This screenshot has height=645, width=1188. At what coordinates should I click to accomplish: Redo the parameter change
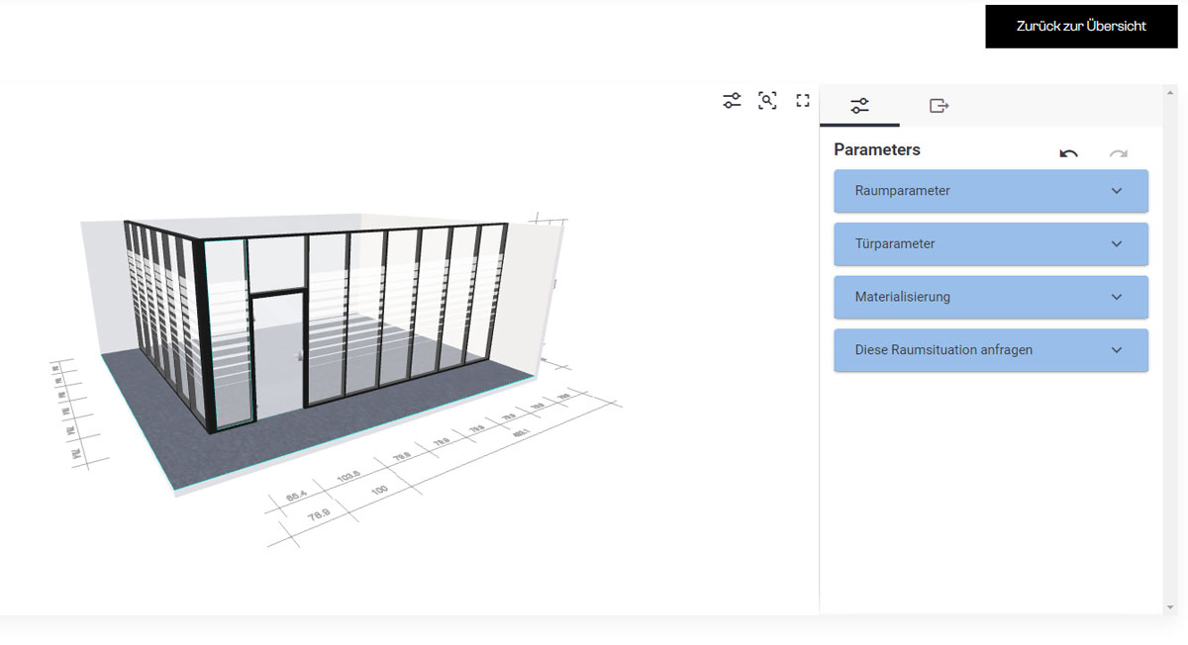(x=1118, y=153)
